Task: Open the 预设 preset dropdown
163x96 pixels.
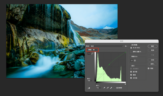Action: click(x=107, y=46)
